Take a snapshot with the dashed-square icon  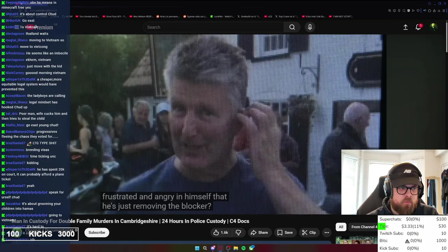404,10
